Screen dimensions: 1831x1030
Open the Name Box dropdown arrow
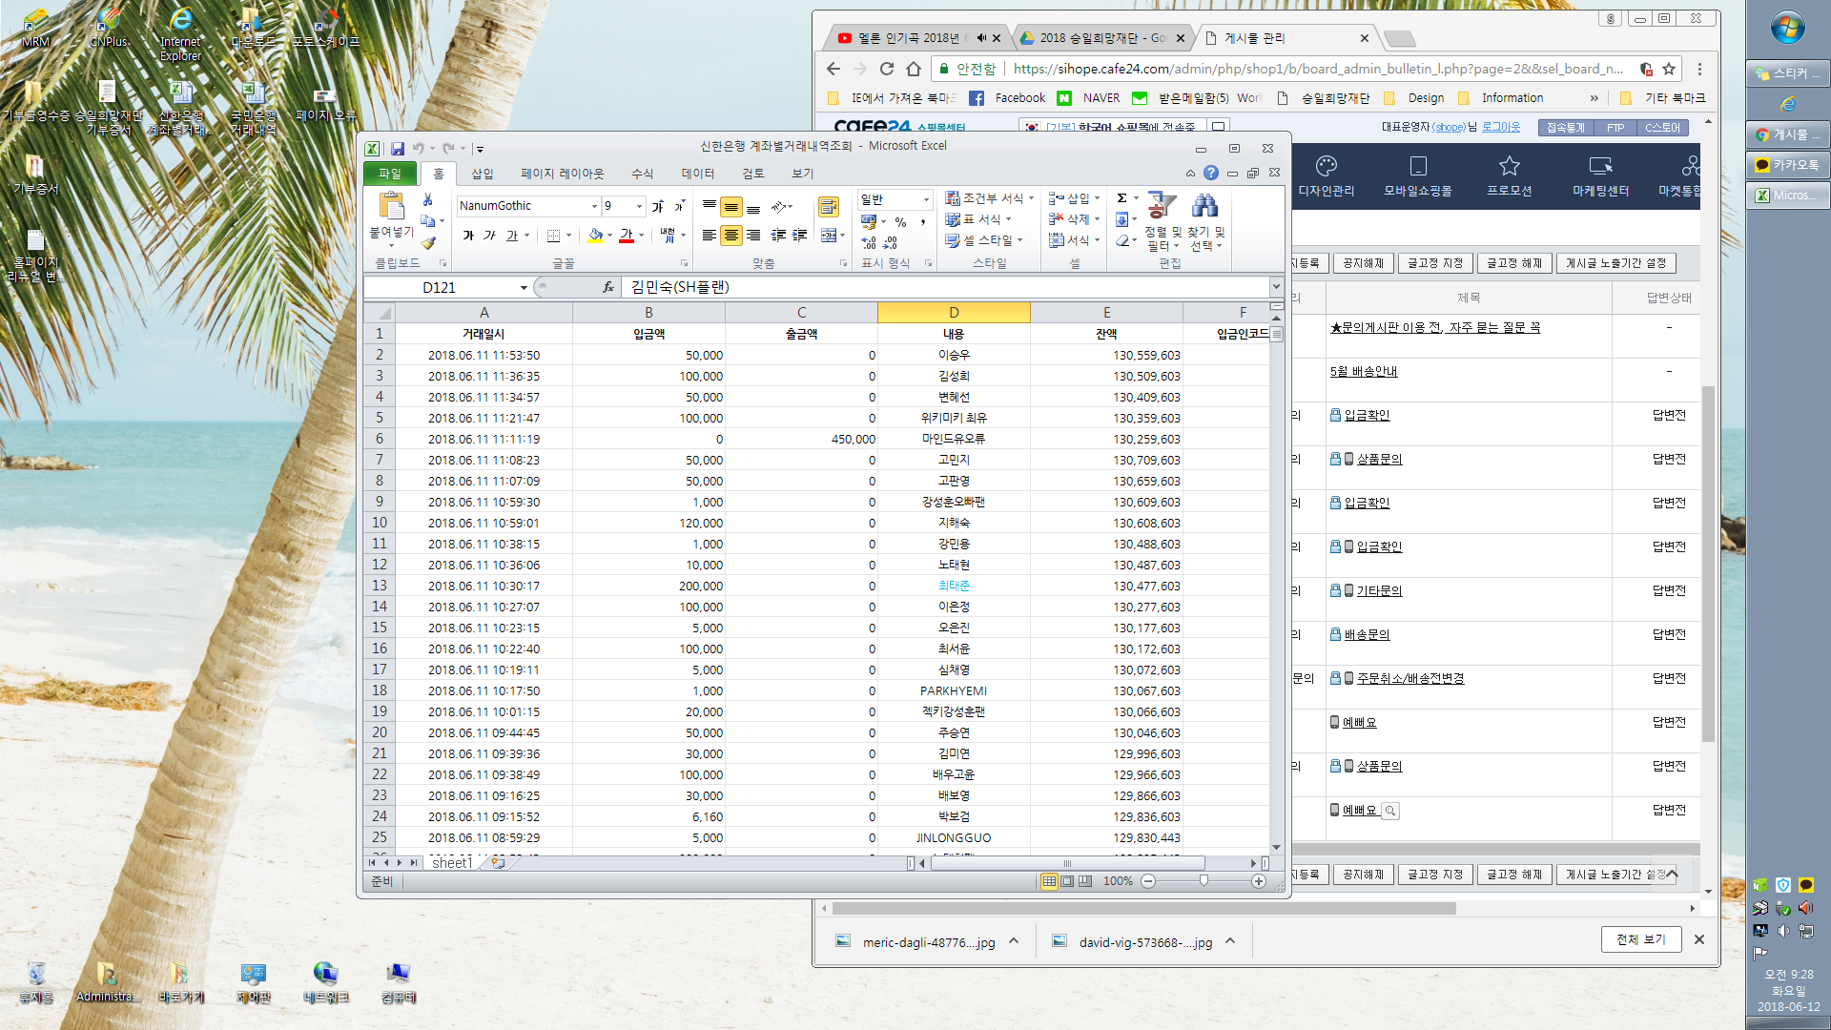(x=524, y=287)
